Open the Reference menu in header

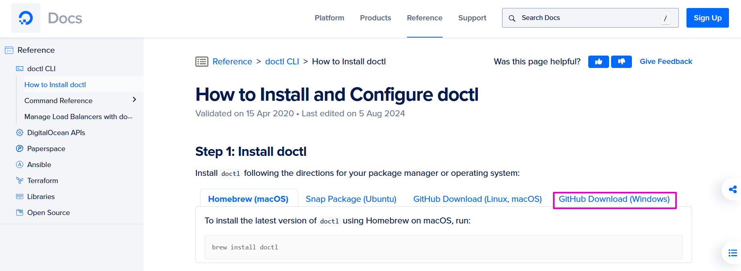425,18
